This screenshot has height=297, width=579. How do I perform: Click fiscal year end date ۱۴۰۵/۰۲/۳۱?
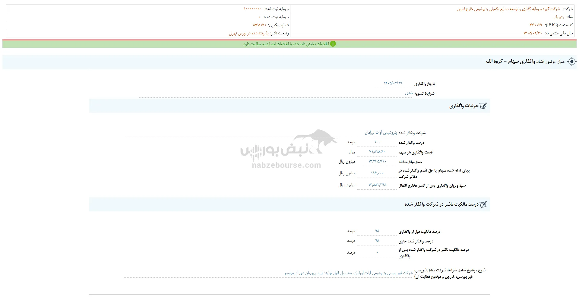(x=533, y=33)
